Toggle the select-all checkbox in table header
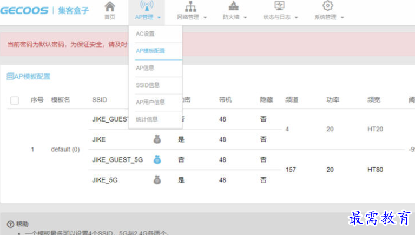Screen dimensions: 415x235 pos(15,100)
